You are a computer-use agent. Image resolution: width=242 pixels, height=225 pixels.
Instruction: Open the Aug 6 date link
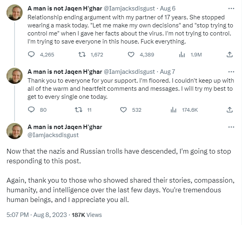pos(168,8)
